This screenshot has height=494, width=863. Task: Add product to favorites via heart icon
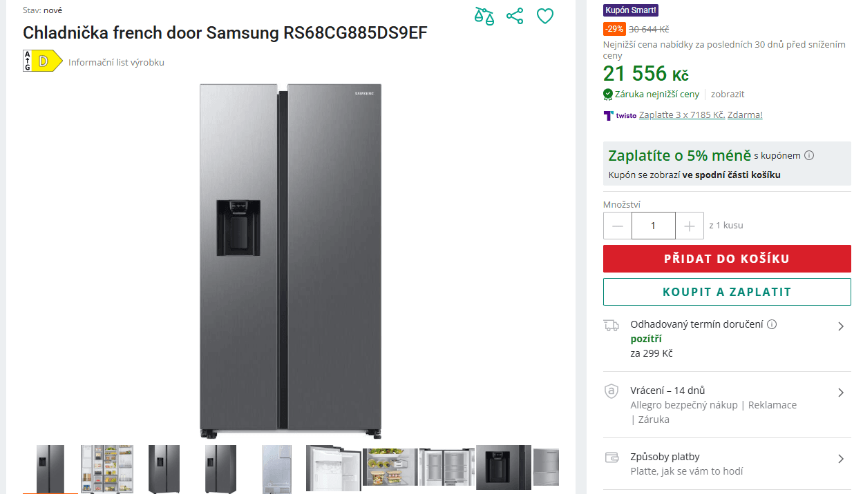click(x=544, y=15)
